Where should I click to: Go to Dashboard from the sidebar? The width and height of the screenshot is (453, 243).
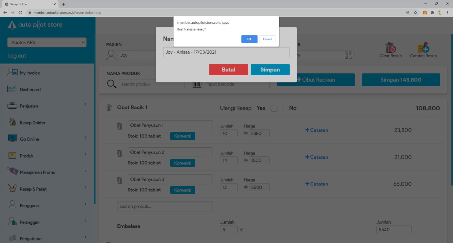point(30,89)
